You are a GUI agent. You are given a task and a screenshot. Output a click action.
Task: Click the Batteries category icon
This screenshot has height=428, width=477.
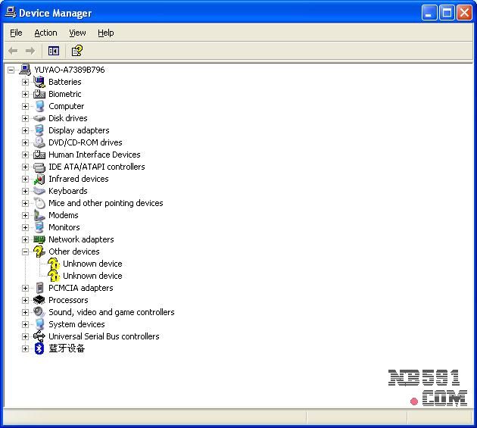39,82
